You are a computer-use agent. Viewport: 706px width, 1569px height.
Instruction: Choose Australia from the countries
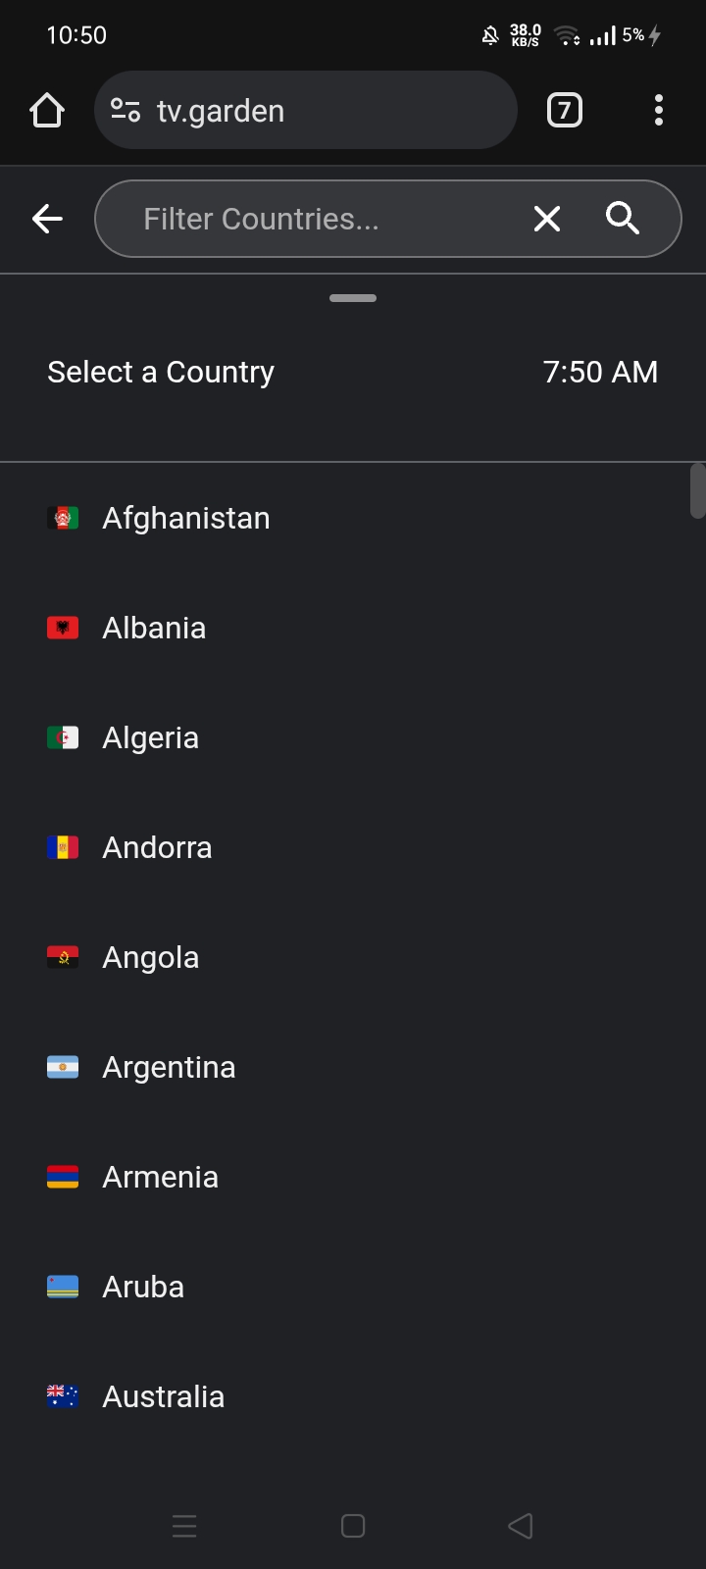point(164,1396)
